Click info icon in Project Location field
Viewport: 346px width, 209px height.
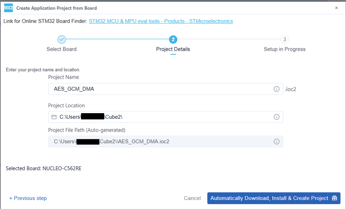[x=276, y=117]
